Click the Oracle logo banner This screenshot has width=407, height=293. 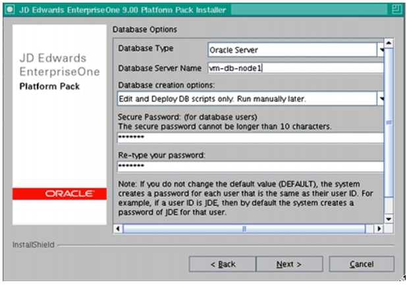(59, 194)
